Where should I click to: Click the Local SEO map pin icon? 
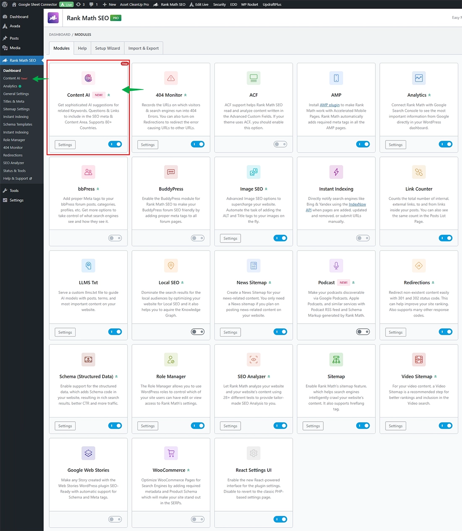pyautogui.click(x=171, y=266)
